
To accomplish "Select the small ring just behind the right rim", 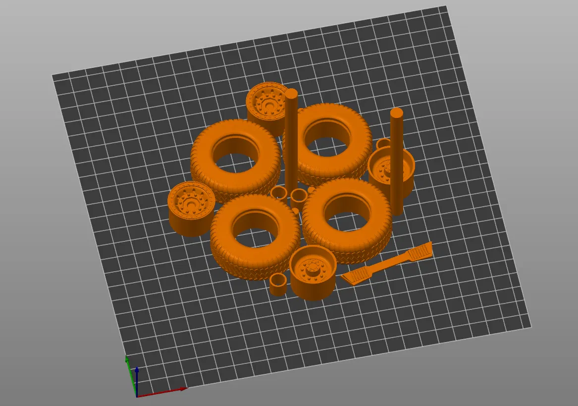I will pos(382,143).
